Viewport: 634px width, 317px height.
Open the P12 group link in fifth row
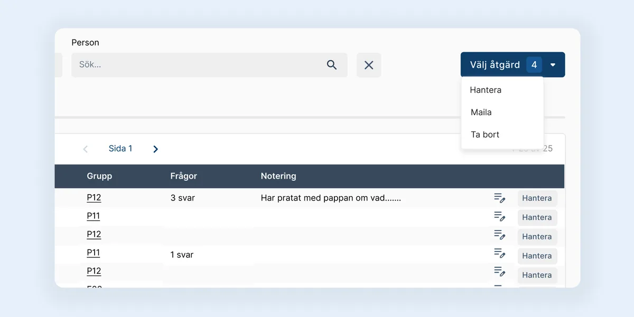point(94,271)
